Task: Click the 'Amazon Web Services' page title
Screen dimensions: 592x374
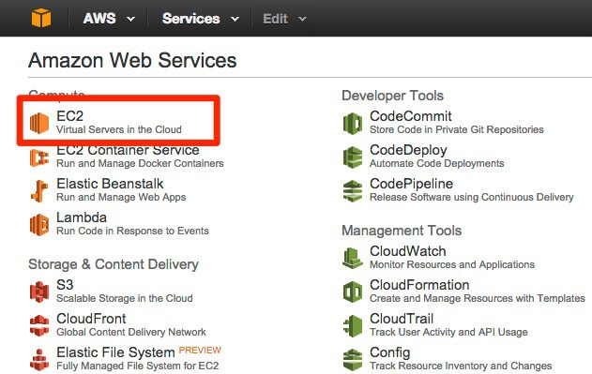Action: coord(132,60)
